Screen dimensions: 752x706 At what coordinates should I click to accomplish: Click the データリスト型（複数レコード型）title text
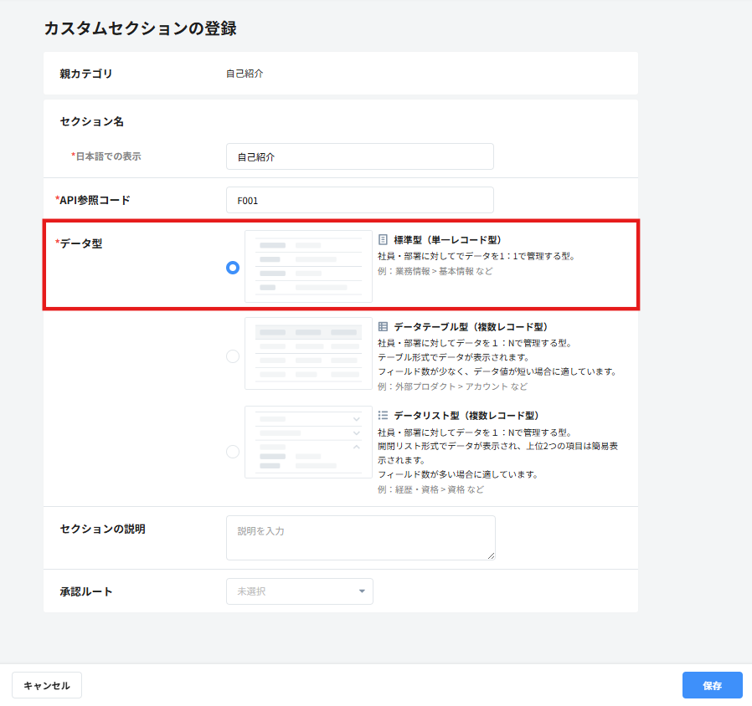coord(466,415)
